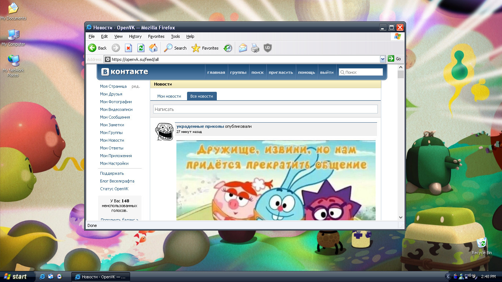502x282 pixels.
Task: Refresh the page with the Refresh icon
Action: point(141,48)
